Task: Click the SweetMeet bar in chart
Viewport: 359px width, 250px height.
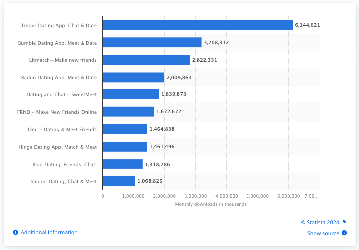Action: (x=130, y=94)
